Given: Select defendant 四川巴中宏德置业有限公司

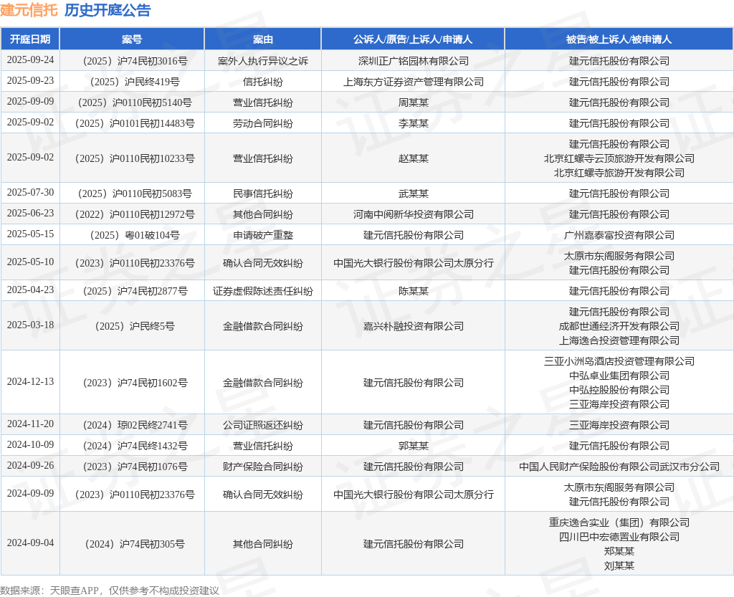Looking at the screenshot, I should 619,537.
